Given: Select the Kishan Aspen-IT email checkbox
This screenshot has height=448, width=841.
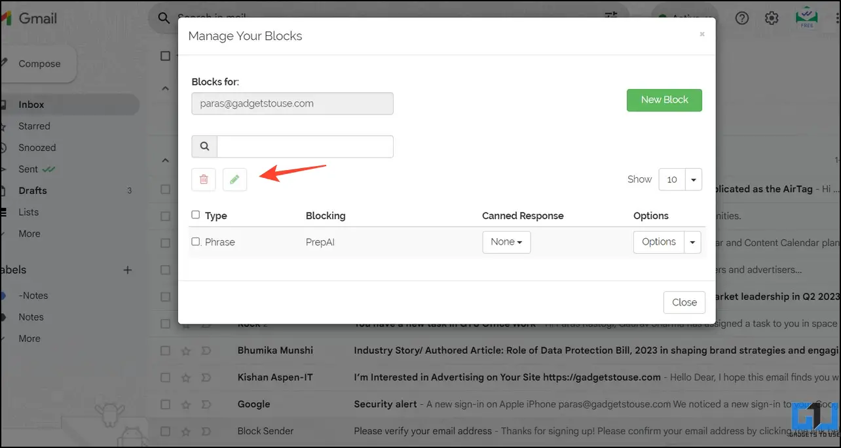Looking at the screenshot, I should (166, 377).
